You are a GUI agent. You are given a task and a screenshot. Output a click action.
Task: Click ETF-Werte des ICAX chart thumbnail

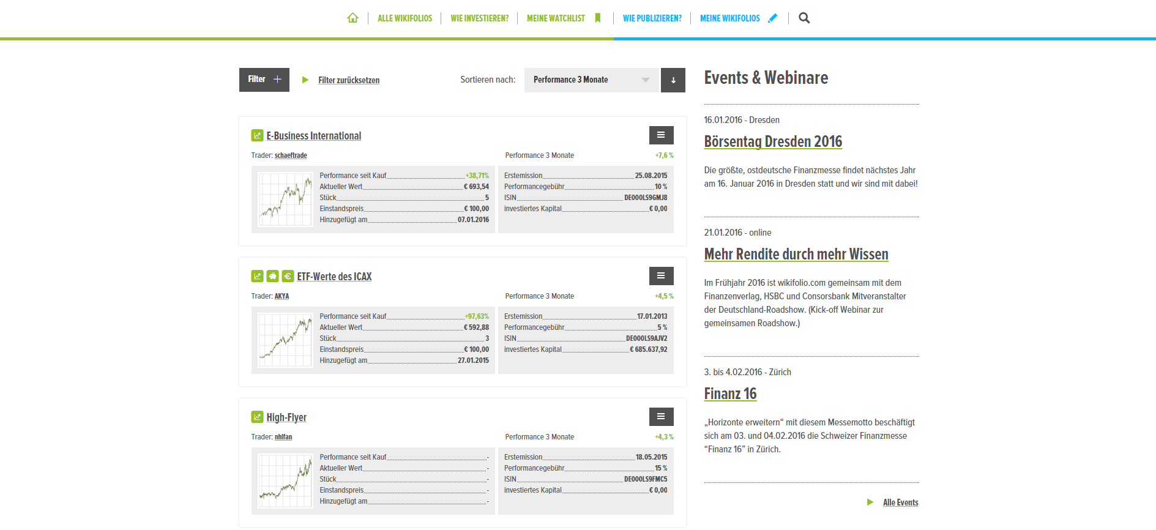pyautogui.click(x=285, y=340)
